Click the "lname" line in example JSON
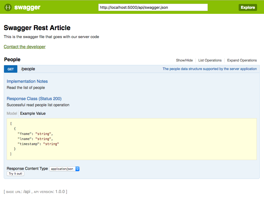This screenshot has height=197, width=264. tap(35, 139)
